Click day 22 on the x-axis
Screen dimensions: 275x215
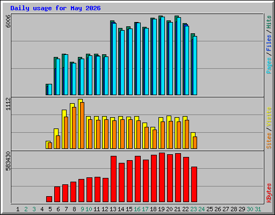point(185,209)
